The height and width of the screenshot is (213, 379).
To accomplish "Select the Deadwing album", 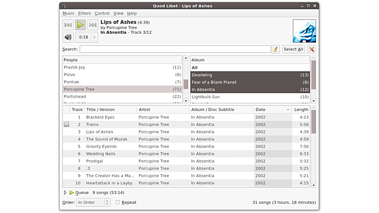I will point(250,75).
